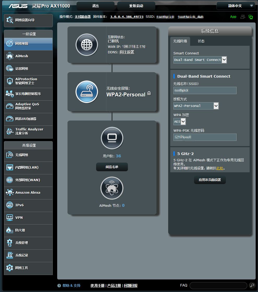
Task: Open the 使用手册 manual link
Action: click(x=97, y=285)
